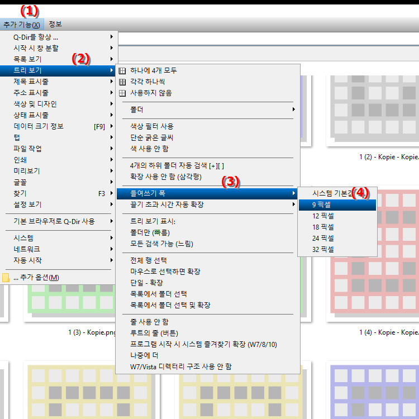This screenshot has height=419, width=419.
Task: Click the 사용하지 않음 tree layout icon
Action: click(122, 93)
